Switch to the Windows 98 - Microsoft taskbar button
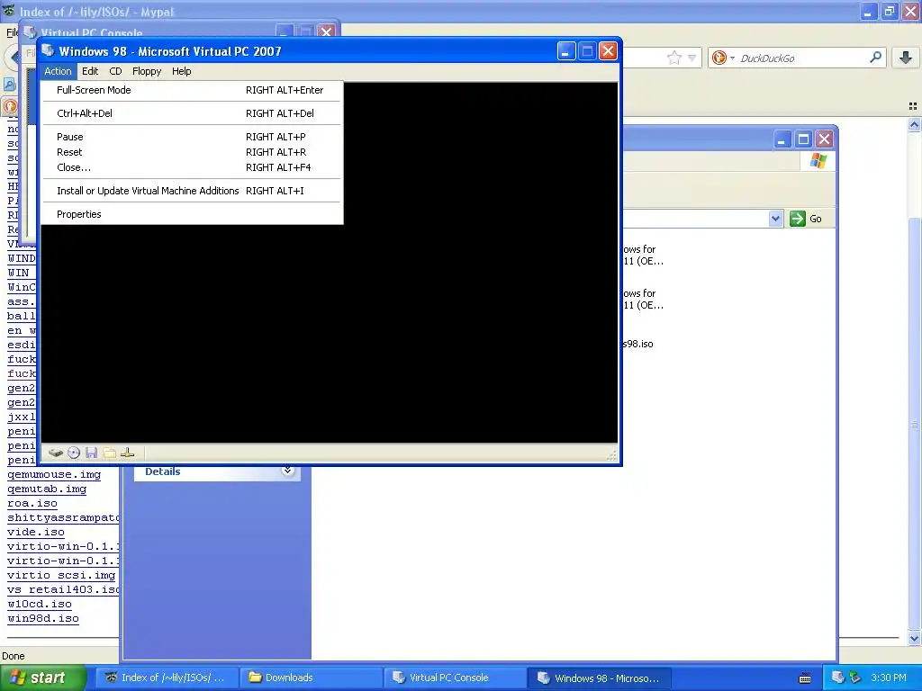 599,678
